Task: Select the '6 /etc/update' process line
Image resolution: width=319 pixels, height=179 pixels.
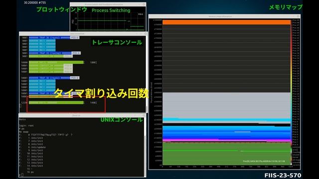Action: coord(32,147)
